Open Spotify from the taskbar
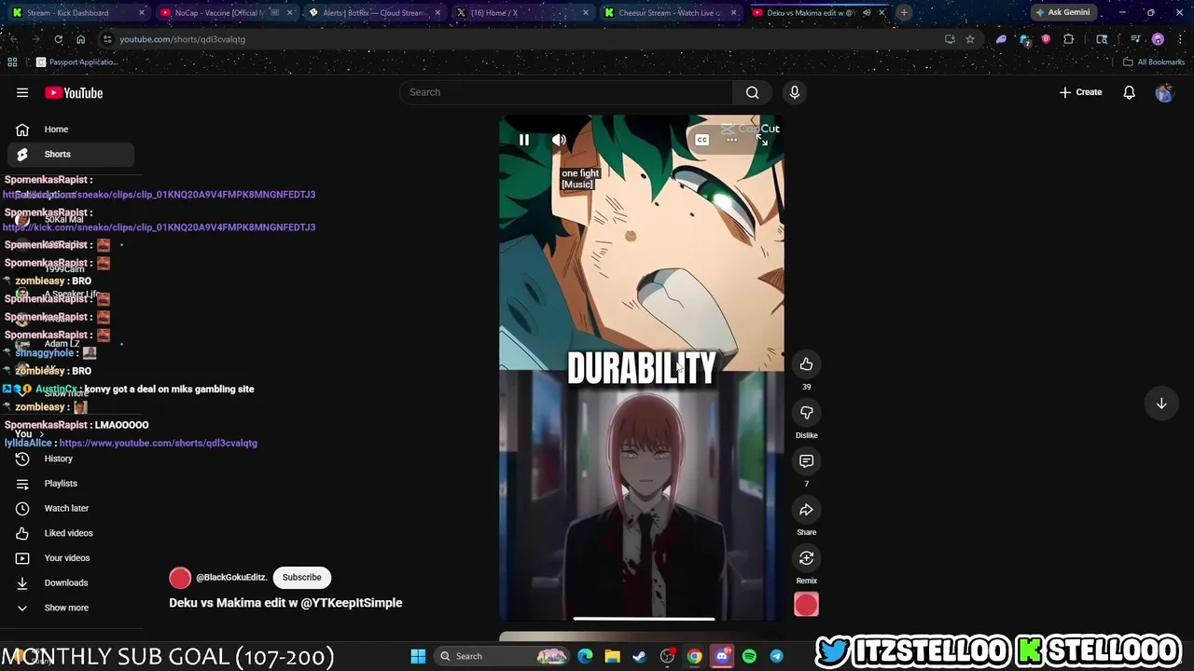This screenshot has height=671, width=1194. tap(749, 656)
